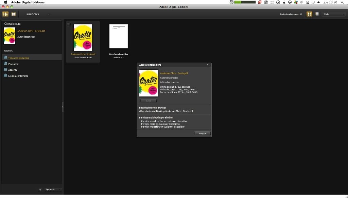Click the green memory usage bar
This screenshot has width=348, height=198.
(x=245, y=2)
